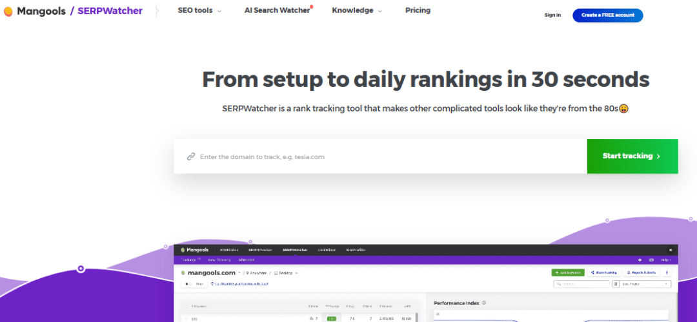Select the KWFinder tab in the dashboard preview

(229, 250)
